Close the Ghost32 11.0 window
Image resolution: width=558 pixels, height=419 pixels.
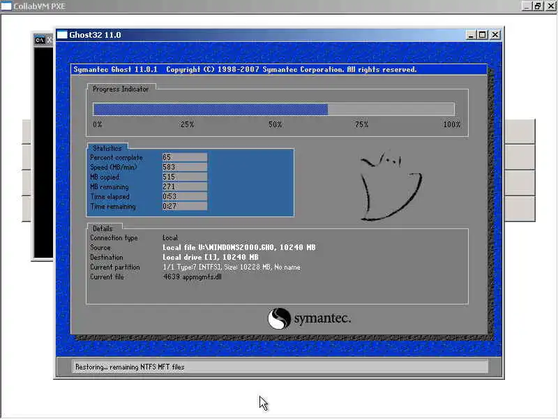[495, 35]
